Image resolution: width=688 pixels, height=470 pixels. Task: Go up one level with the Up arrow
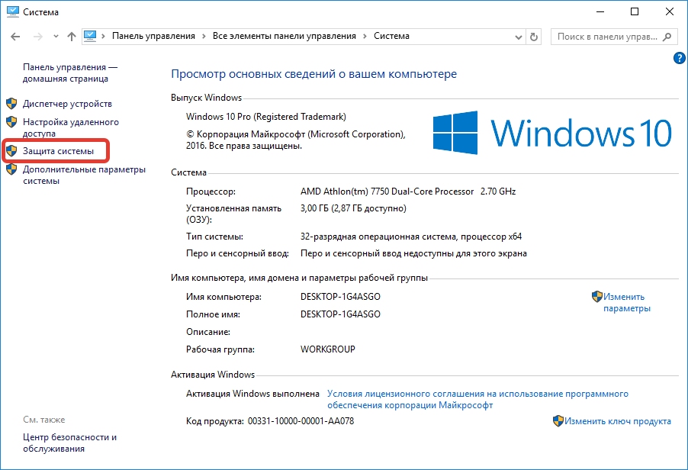pos(72,36)
